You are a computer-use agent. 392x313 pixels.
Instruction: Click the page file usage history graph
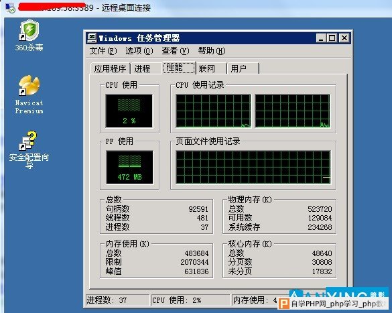coord(253,168)
